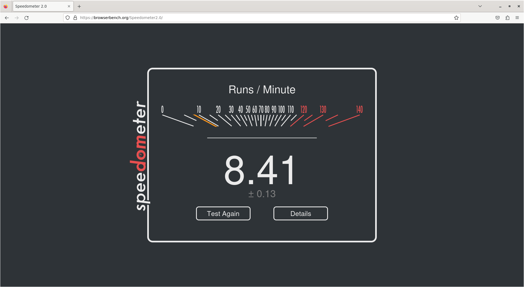Click the Runs / Minute heading
The width and height of the screenshot is (524, 287).
pyautogui.click(x=262, y=90)
